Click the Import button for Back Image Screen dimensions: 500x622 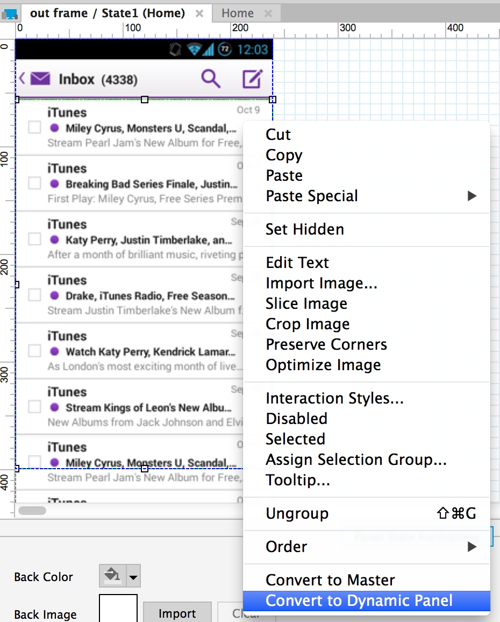point(177,613)
